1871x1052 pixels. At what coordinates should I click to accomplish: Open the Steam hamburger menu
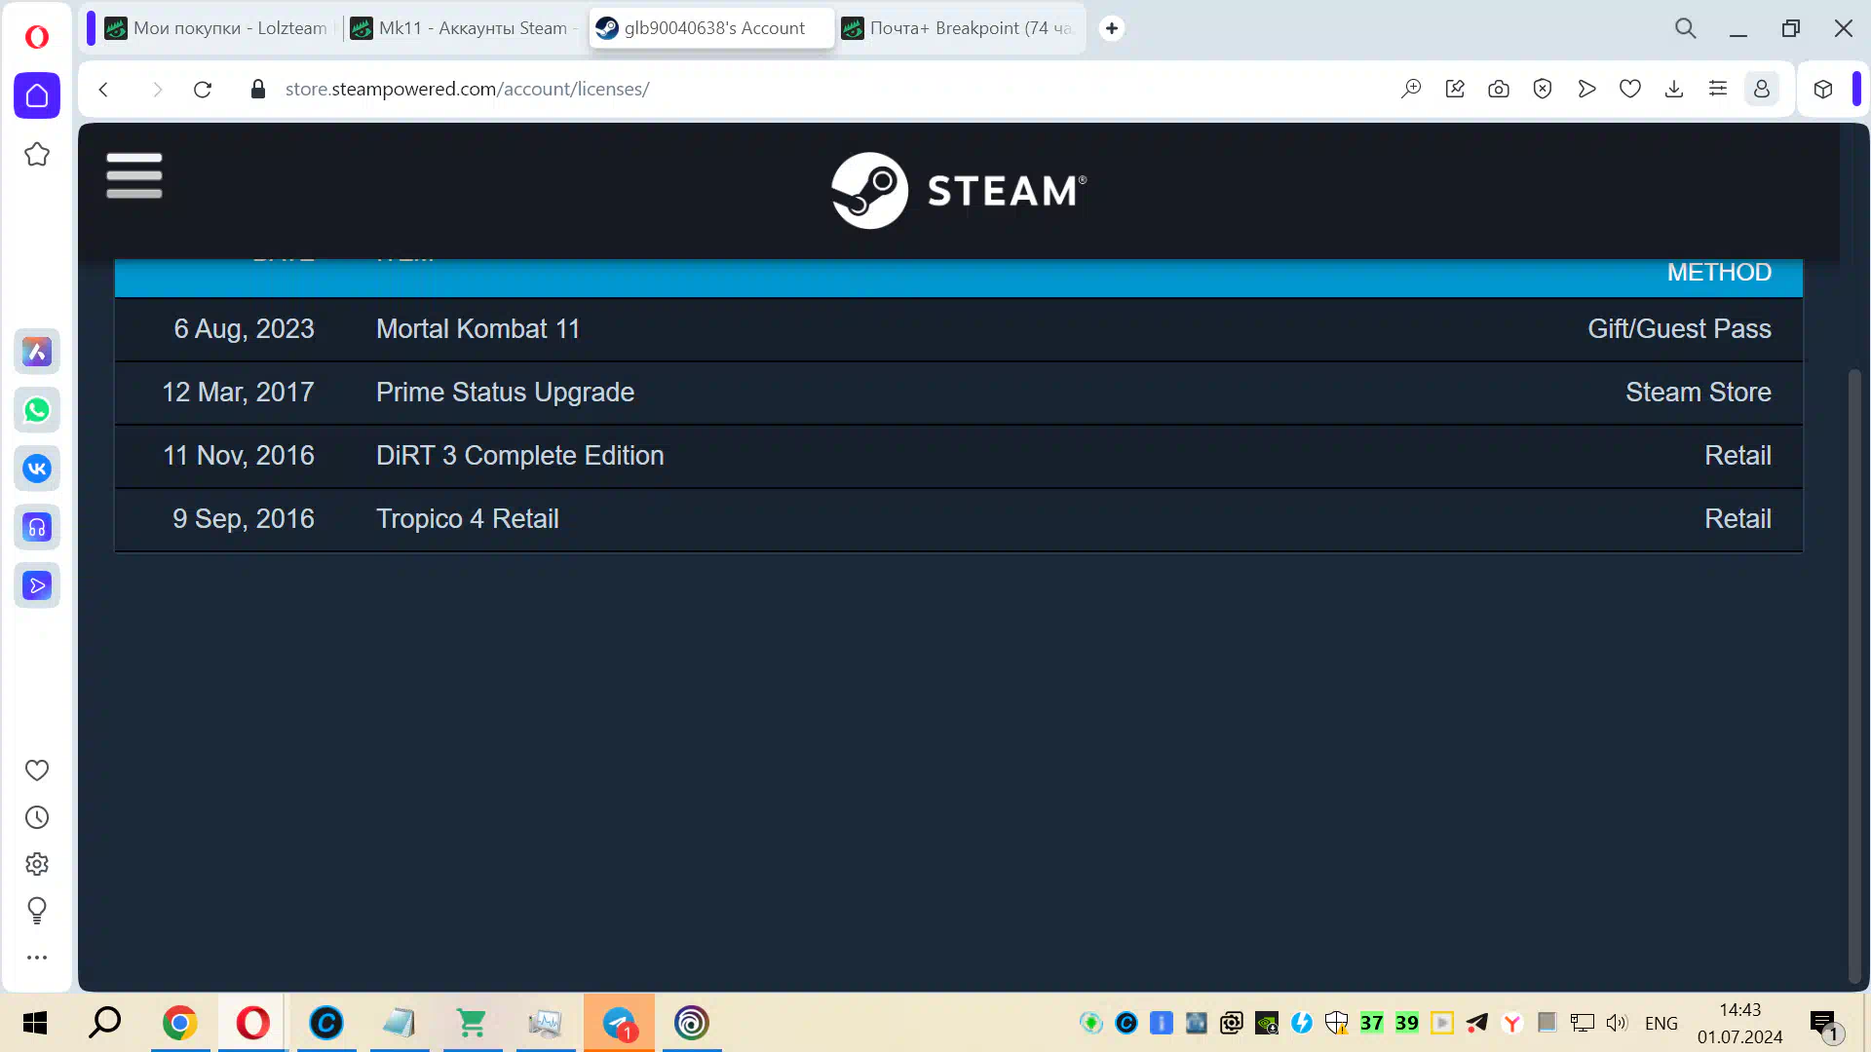134,175
